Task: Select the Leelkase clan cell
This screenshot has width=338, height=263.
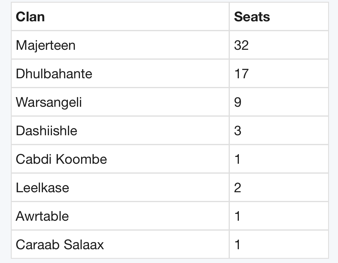Action: pyautogui.click(x=42, y=188)
